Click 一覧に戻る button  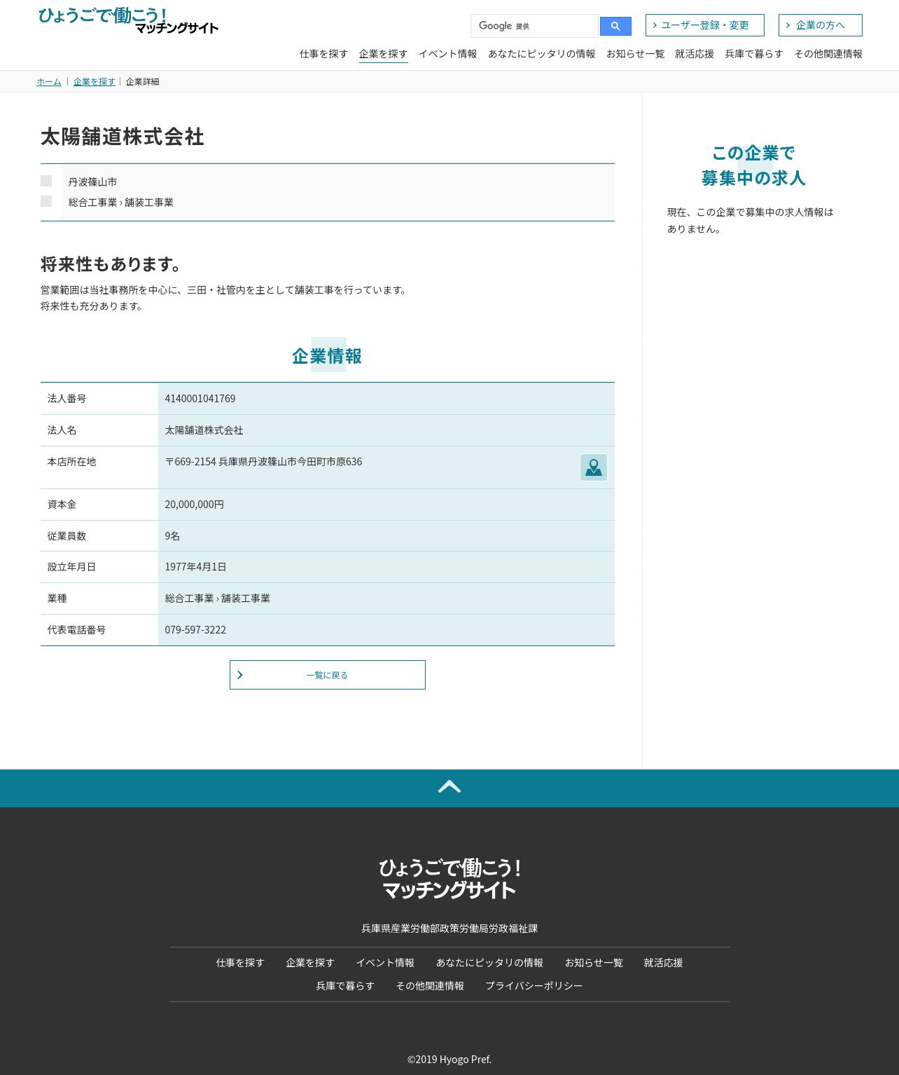point(327,675)
